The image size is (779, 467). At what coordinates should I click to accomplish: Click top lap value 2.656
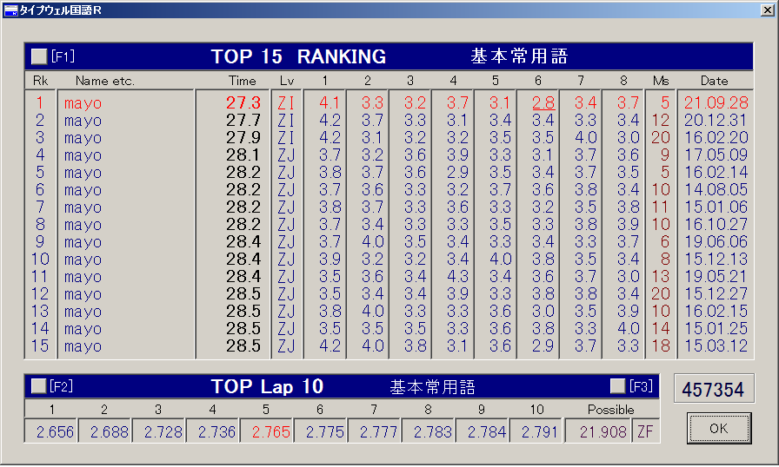(x=55, y=431)
